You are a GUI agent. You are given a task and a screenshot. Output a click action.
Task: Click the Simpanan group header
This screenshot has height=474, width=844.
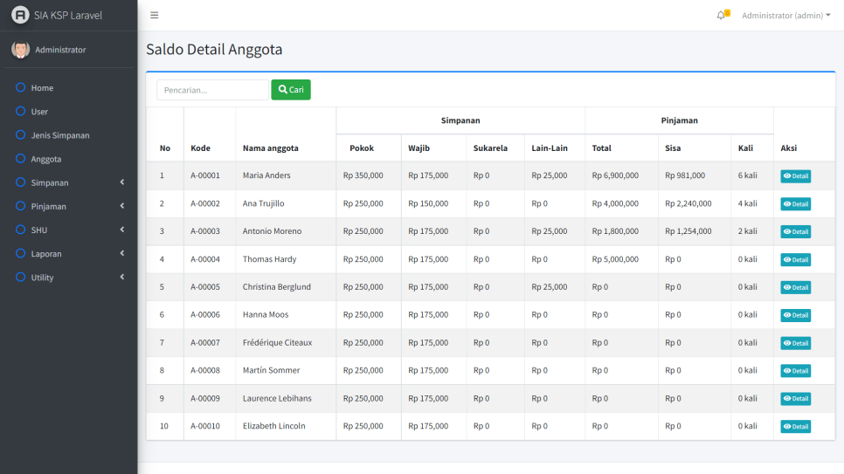click(x=460, y=120)
